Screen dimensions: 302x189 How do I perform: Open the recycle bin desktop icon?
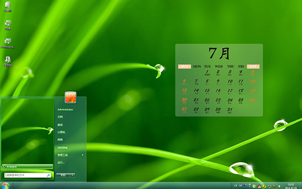8,61
